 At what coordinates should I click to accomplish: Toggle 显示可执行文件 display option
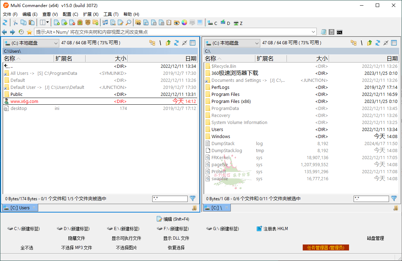126,238
